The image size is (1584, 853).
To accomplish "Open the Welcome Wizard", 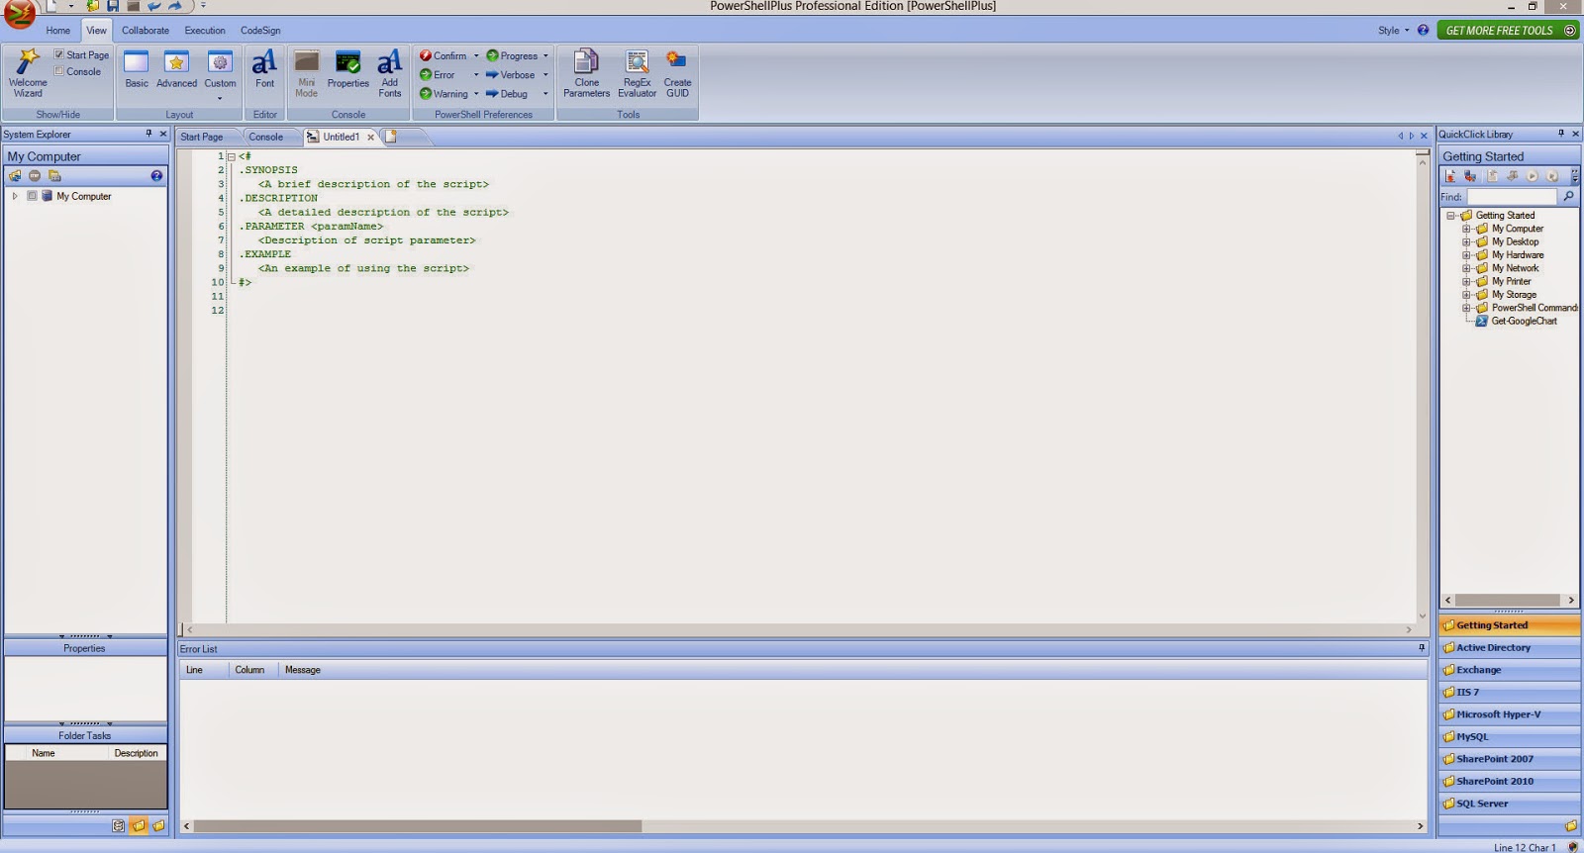I will [28, 73].
